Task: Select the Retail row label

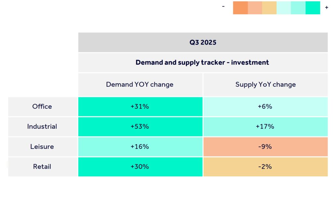Action: (42, 167)
